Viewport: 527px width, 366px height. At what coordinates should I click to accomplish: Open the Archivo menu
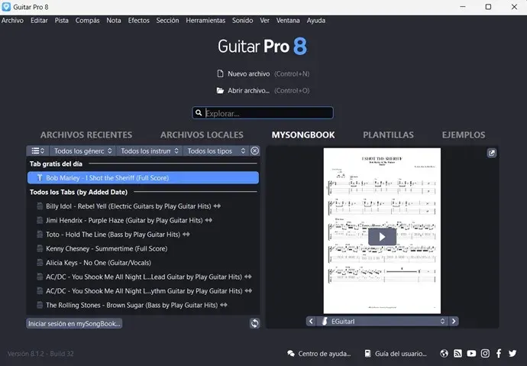tap(12, 21)
